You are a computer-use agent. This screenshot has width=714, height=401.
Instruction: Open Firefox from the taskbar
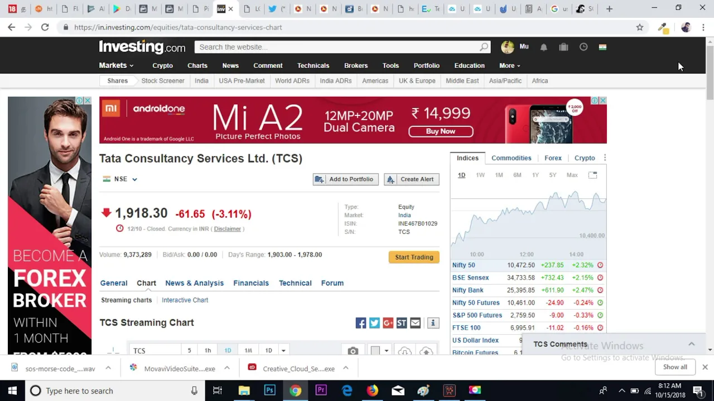click(x=372, y=390)
